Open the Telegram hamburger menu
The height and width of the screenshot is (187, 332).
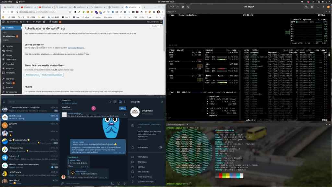pos(3,102)
